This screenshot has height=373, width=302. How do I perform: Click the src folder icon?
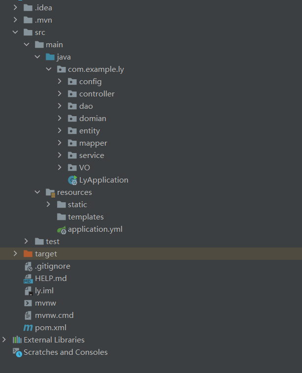(x=28, y=32)
